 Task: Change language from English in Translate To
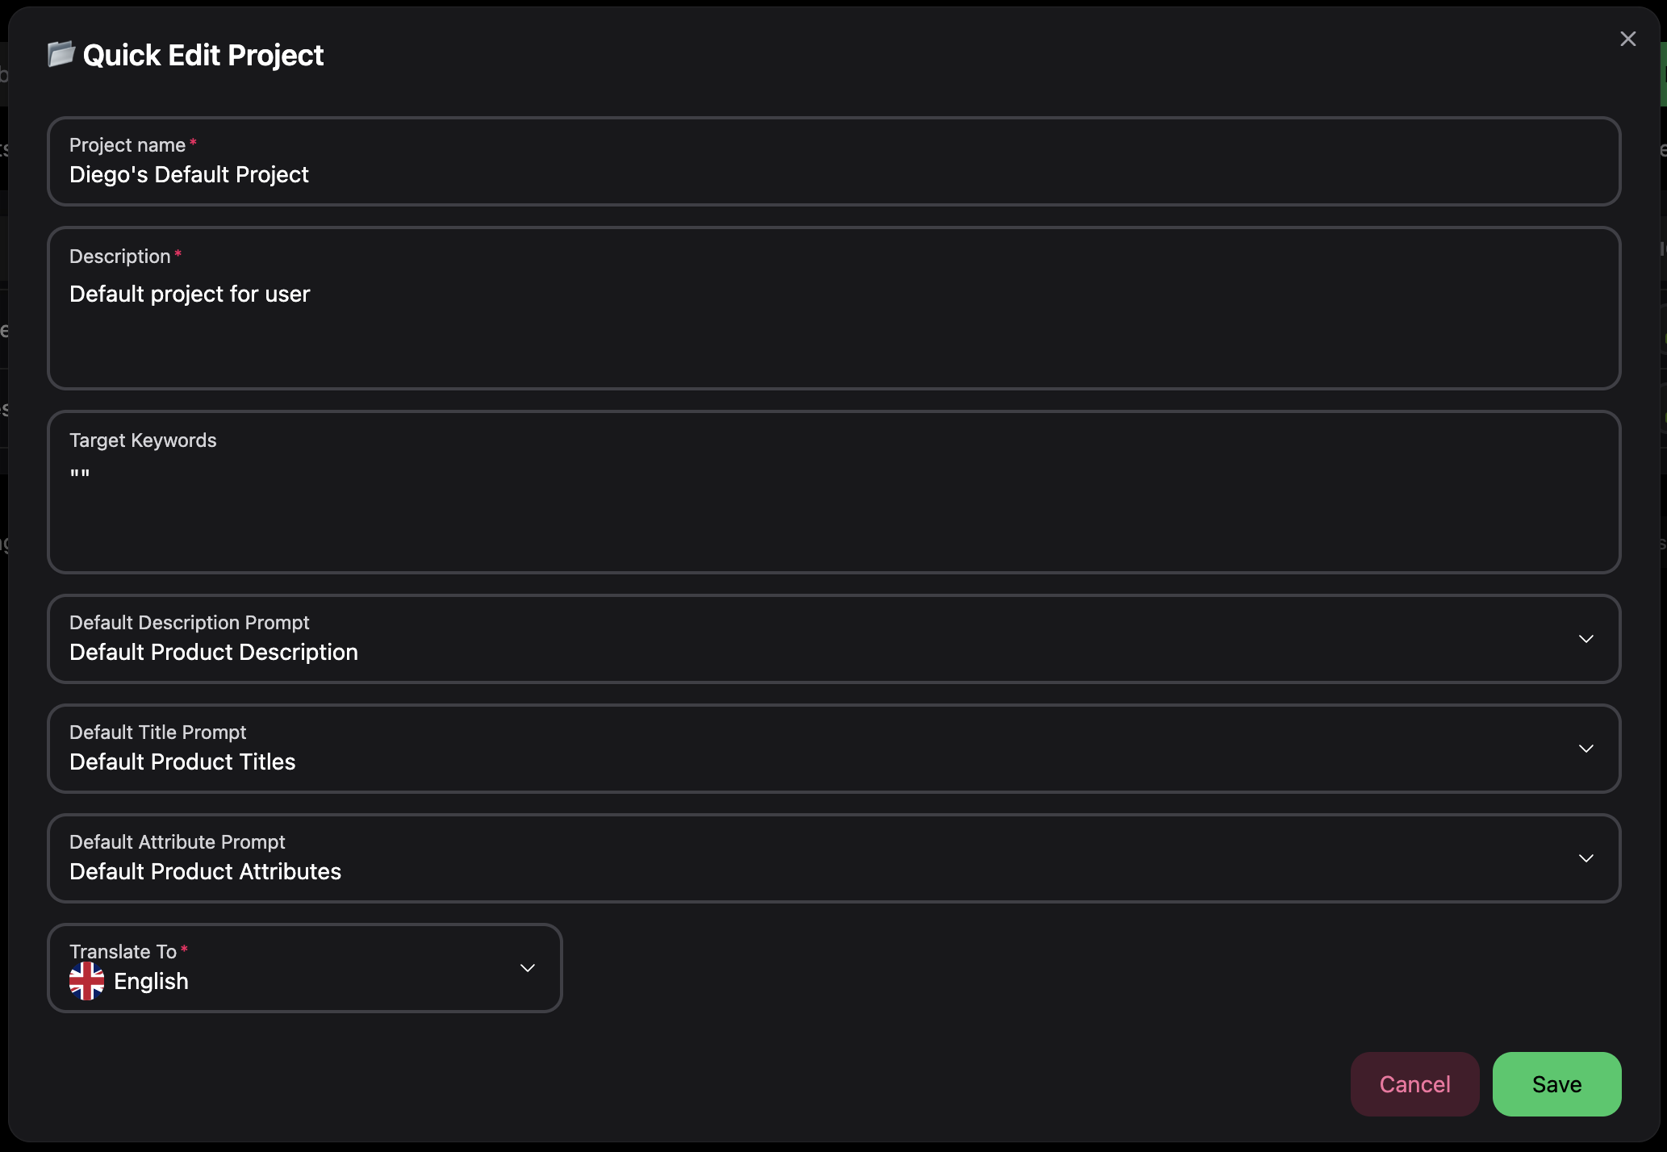(305, 967)
